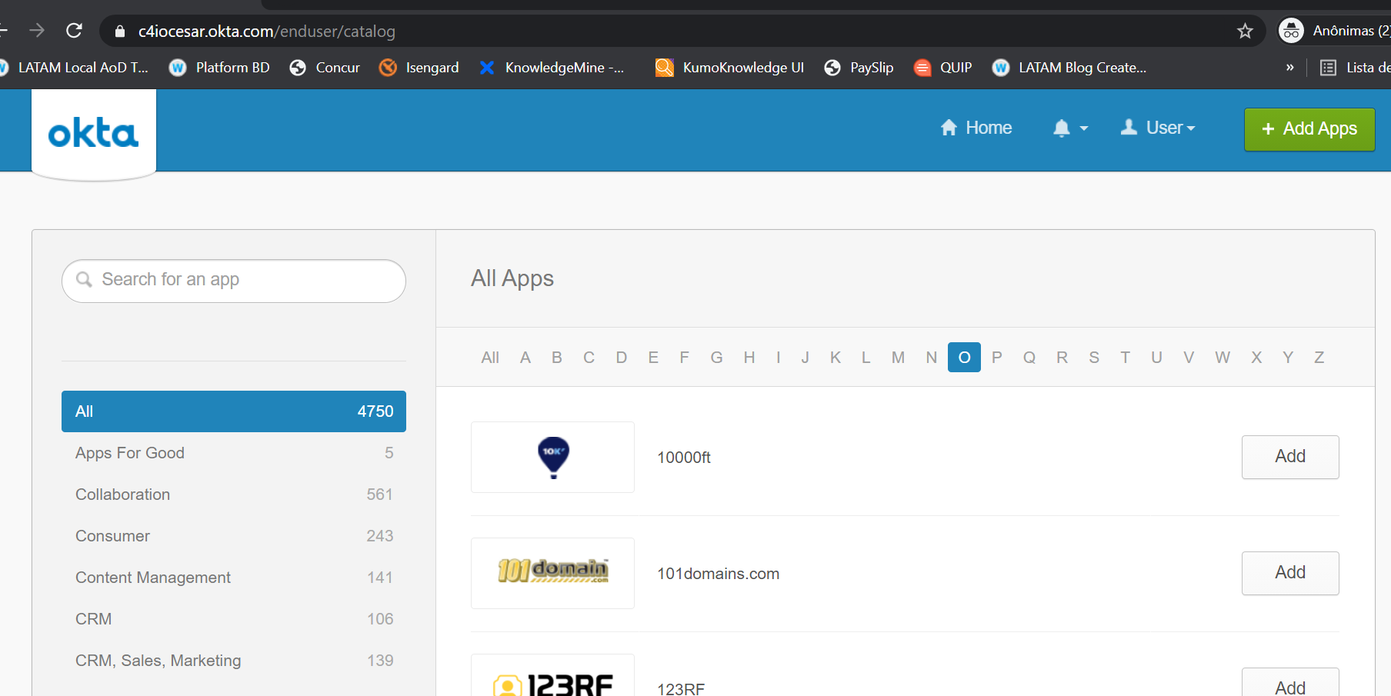Image resolution: width=1391 pixels, height=696 pixels.
Task: Select the All category with 4750 apps
Action: pyautogui.click(x=234, y=411)
